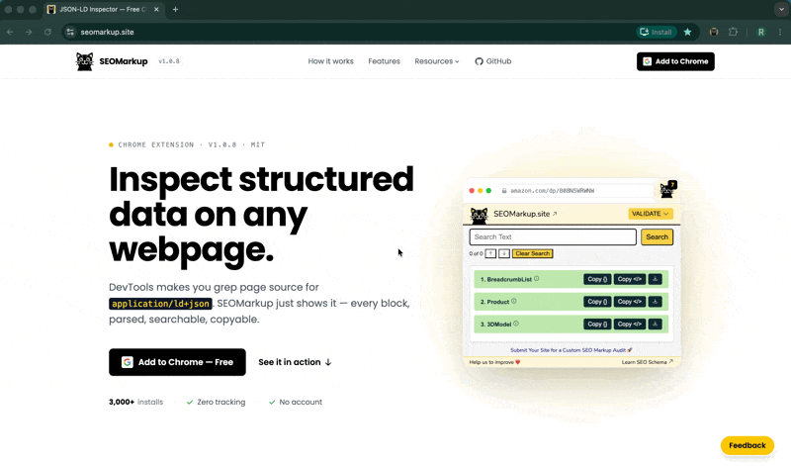Follow the See it in action link
791x466 pixels.
pyautogui.click(x=295, y=362)
